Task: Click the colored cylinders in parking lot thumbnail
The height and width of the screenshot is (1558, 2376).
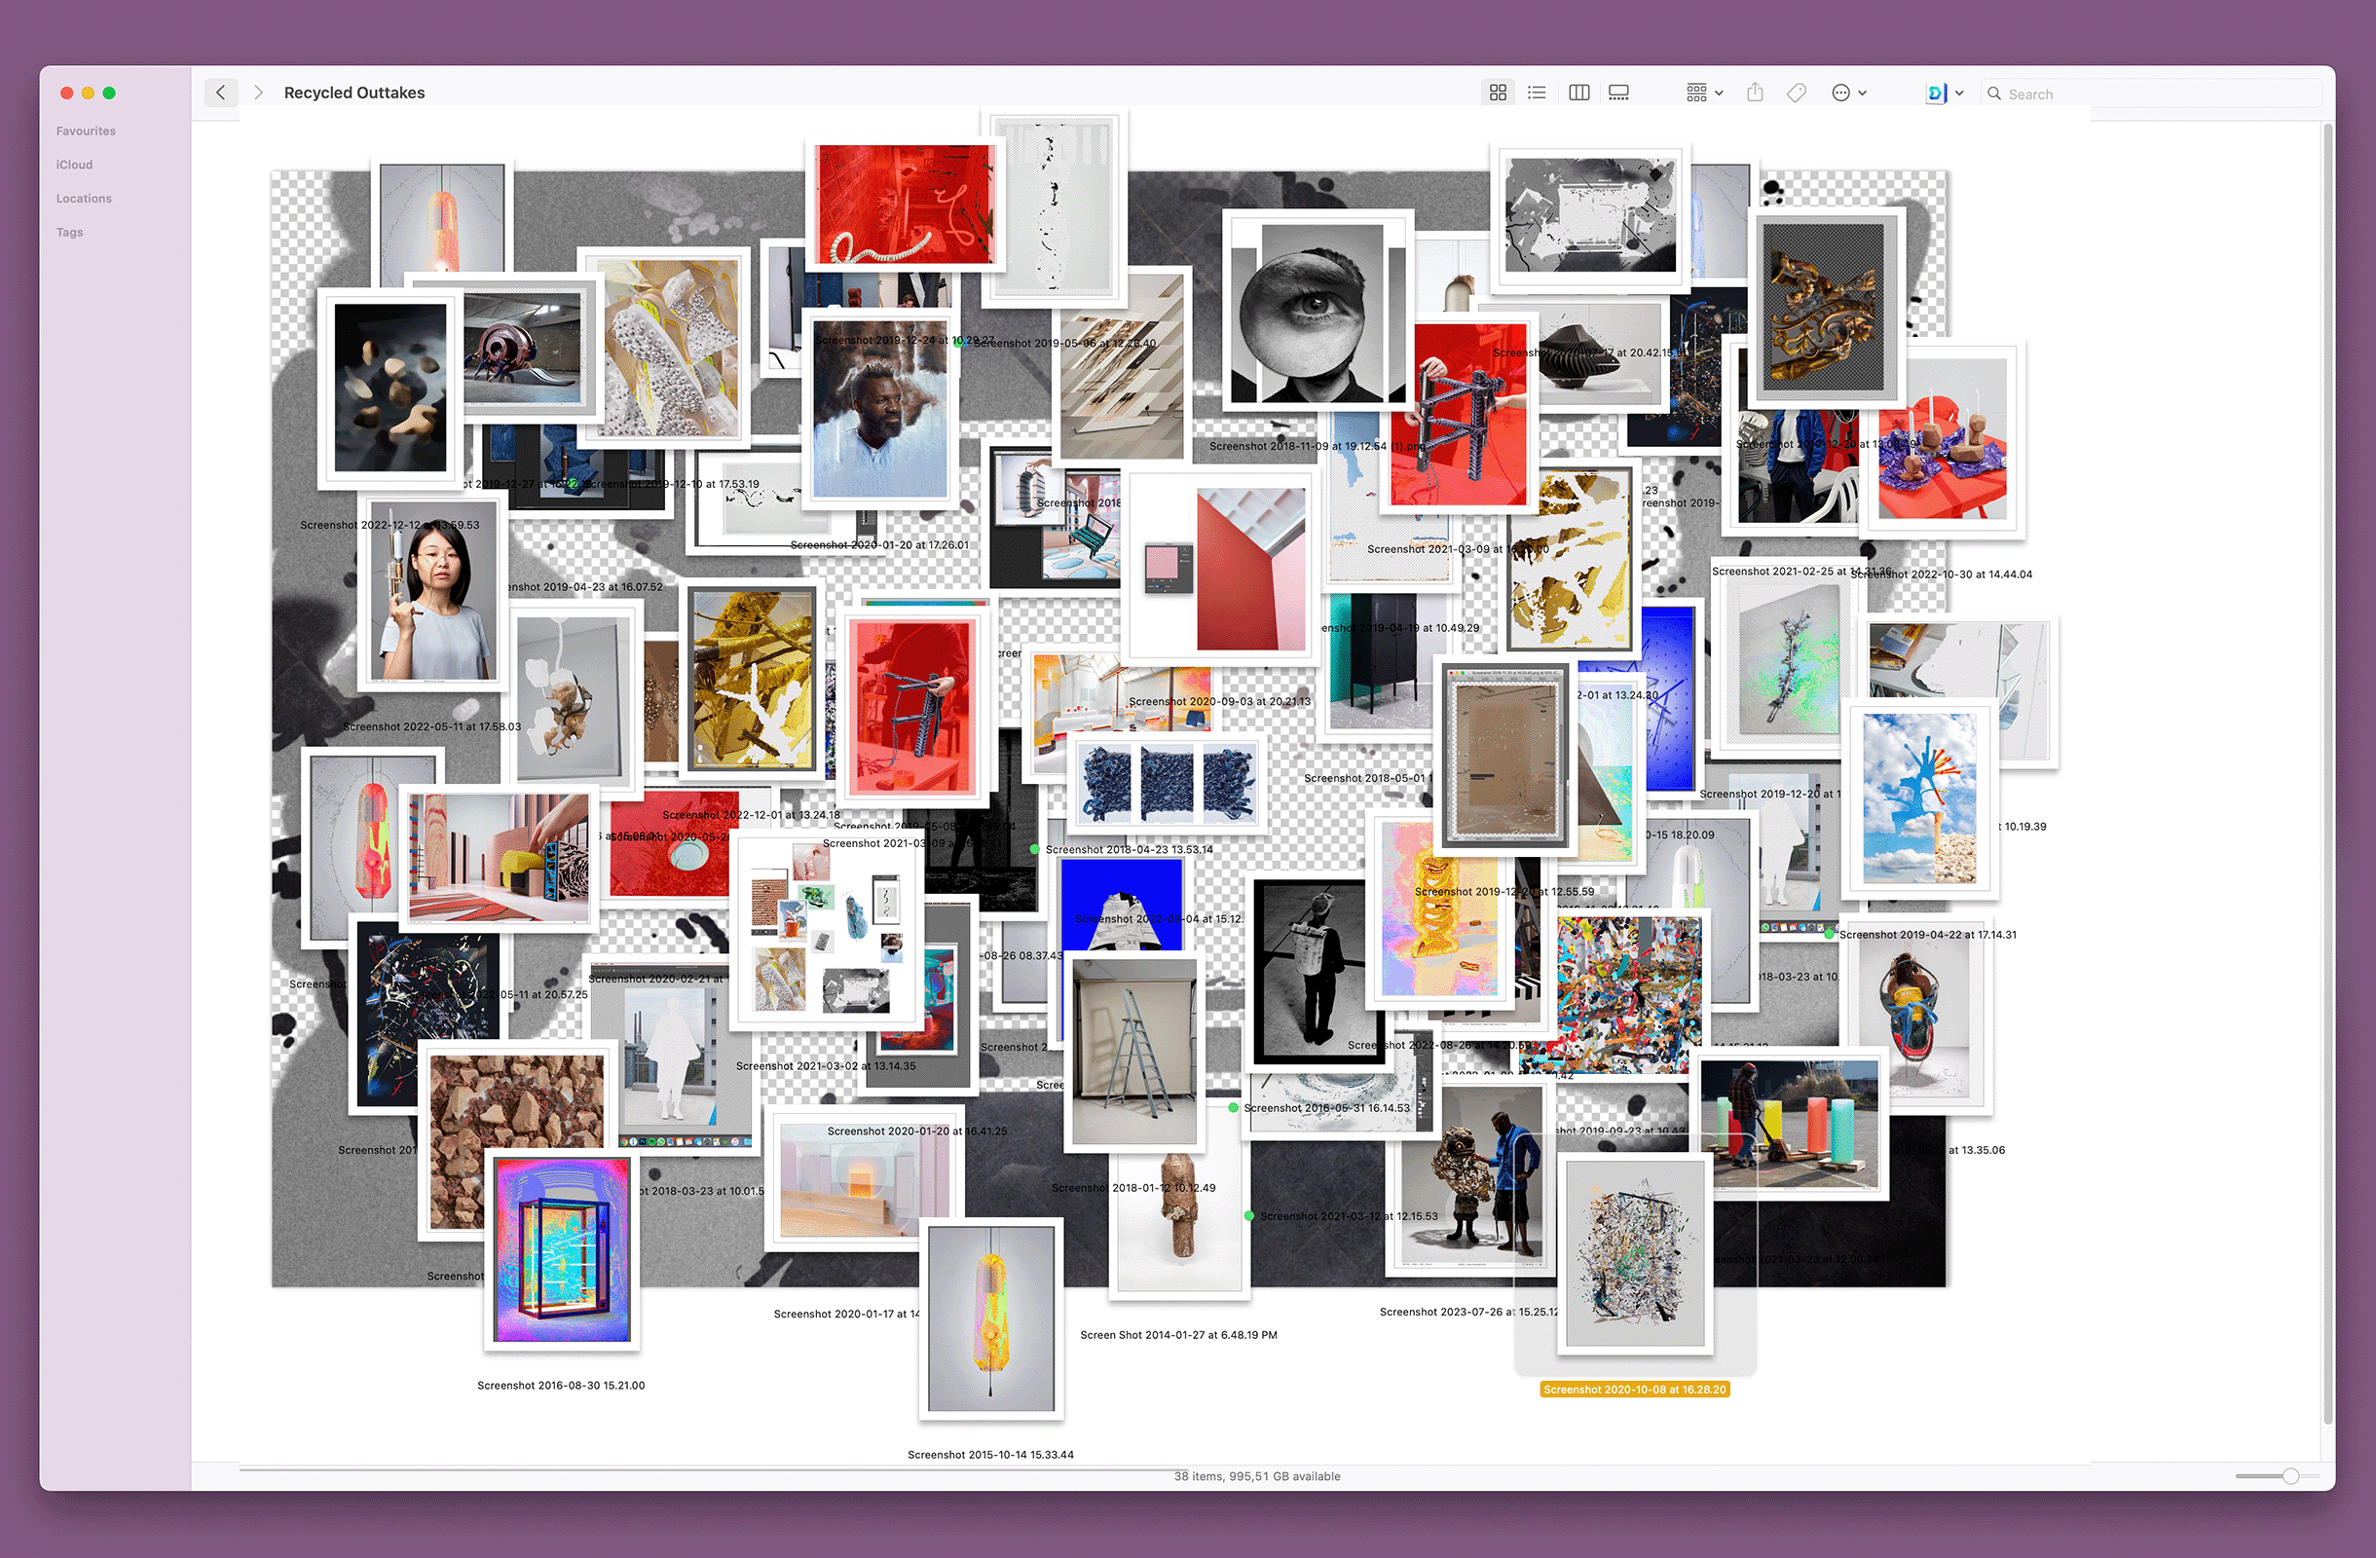Action: (x=1789, y=1124)
